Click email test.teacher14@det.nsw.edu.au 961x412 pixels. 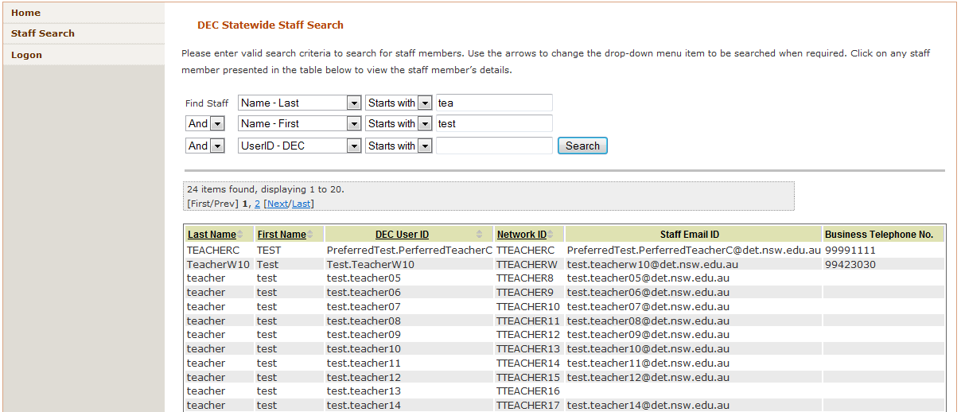(648, 405)
